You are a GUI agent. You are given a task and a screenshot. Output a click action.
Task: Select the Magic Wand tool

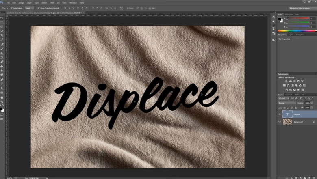click(x=2, y=31)
